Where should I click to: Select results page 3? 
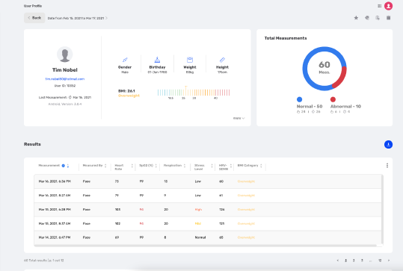tap(362, 261)
